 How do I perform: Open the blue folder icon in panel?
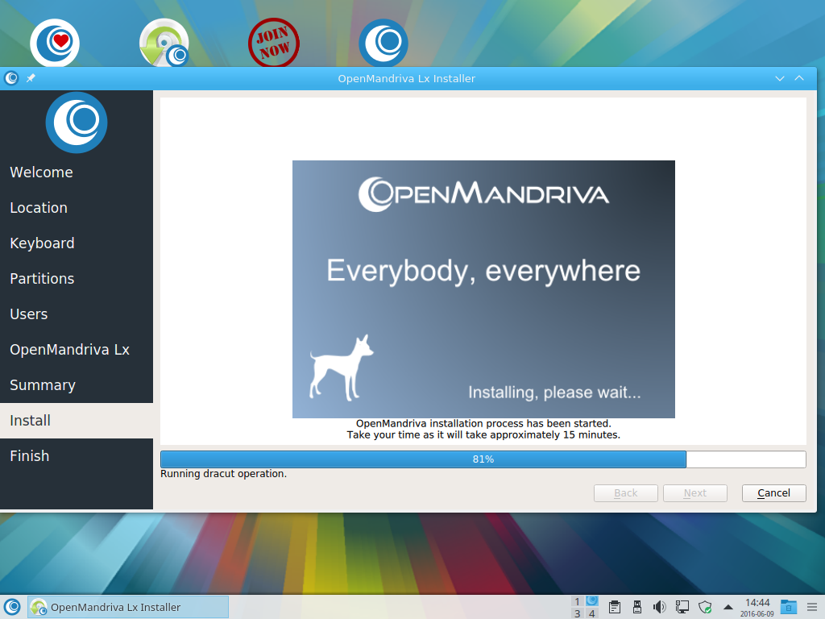tap(790, 607)
